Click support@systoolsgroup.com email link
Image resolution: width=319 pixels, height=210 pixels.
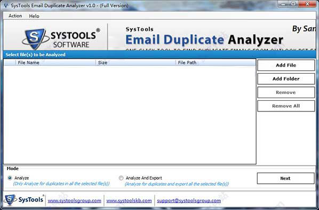(189, 200)
